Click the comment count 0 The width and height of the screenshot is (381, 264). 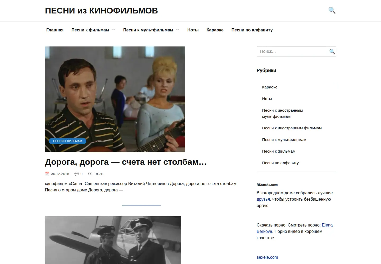point(81,174)
